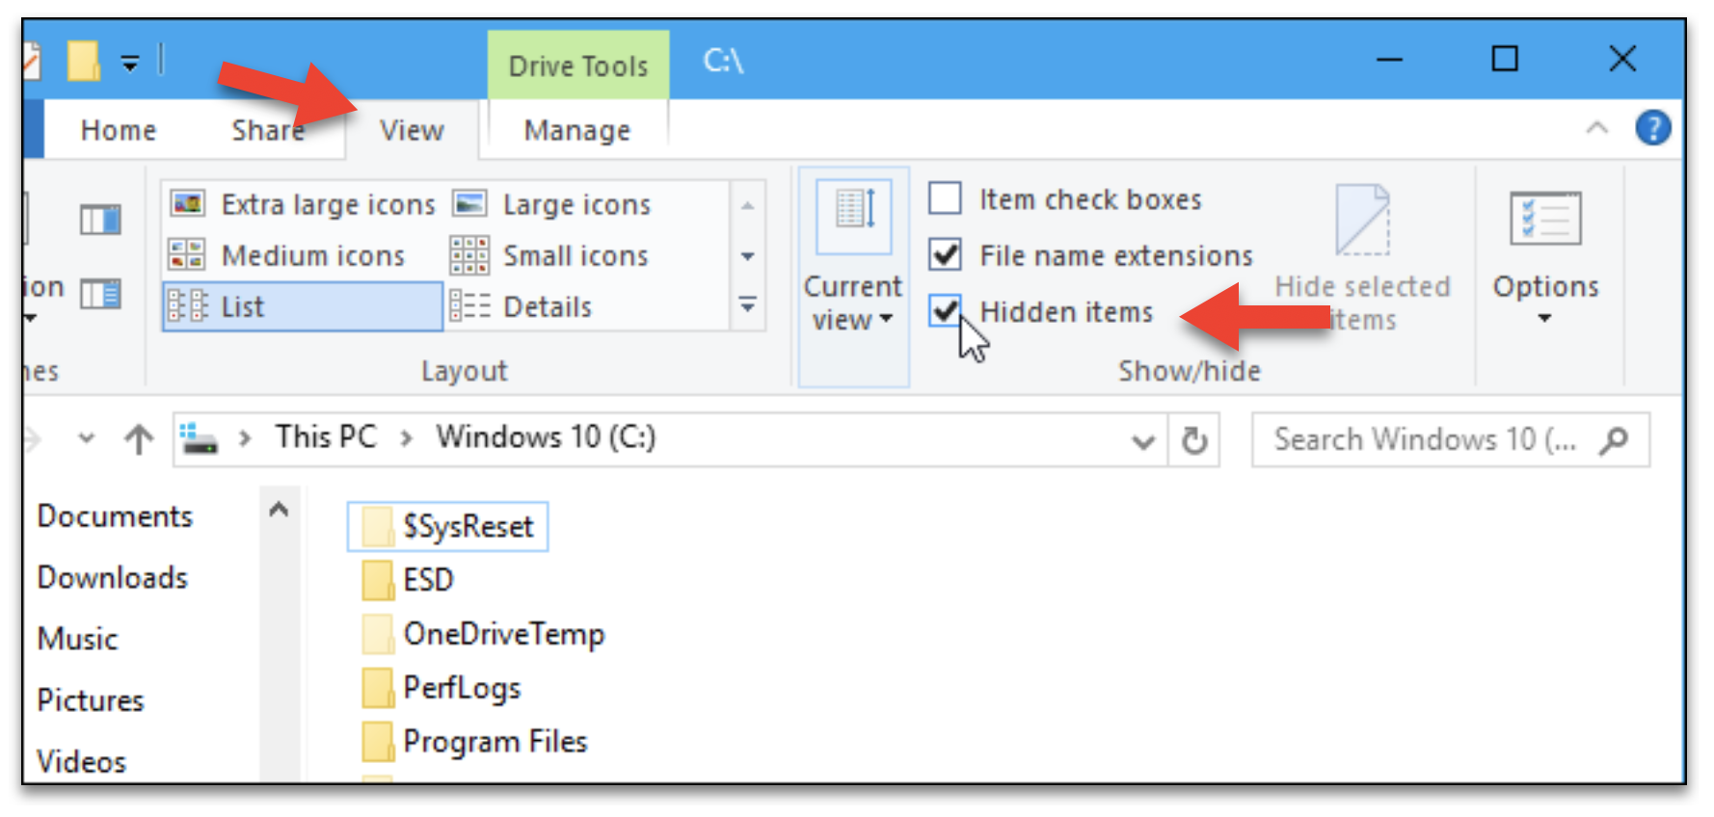The image size is (1714, 817).
Task: Toggle the Hidden items checkbox
Action: 945,310
